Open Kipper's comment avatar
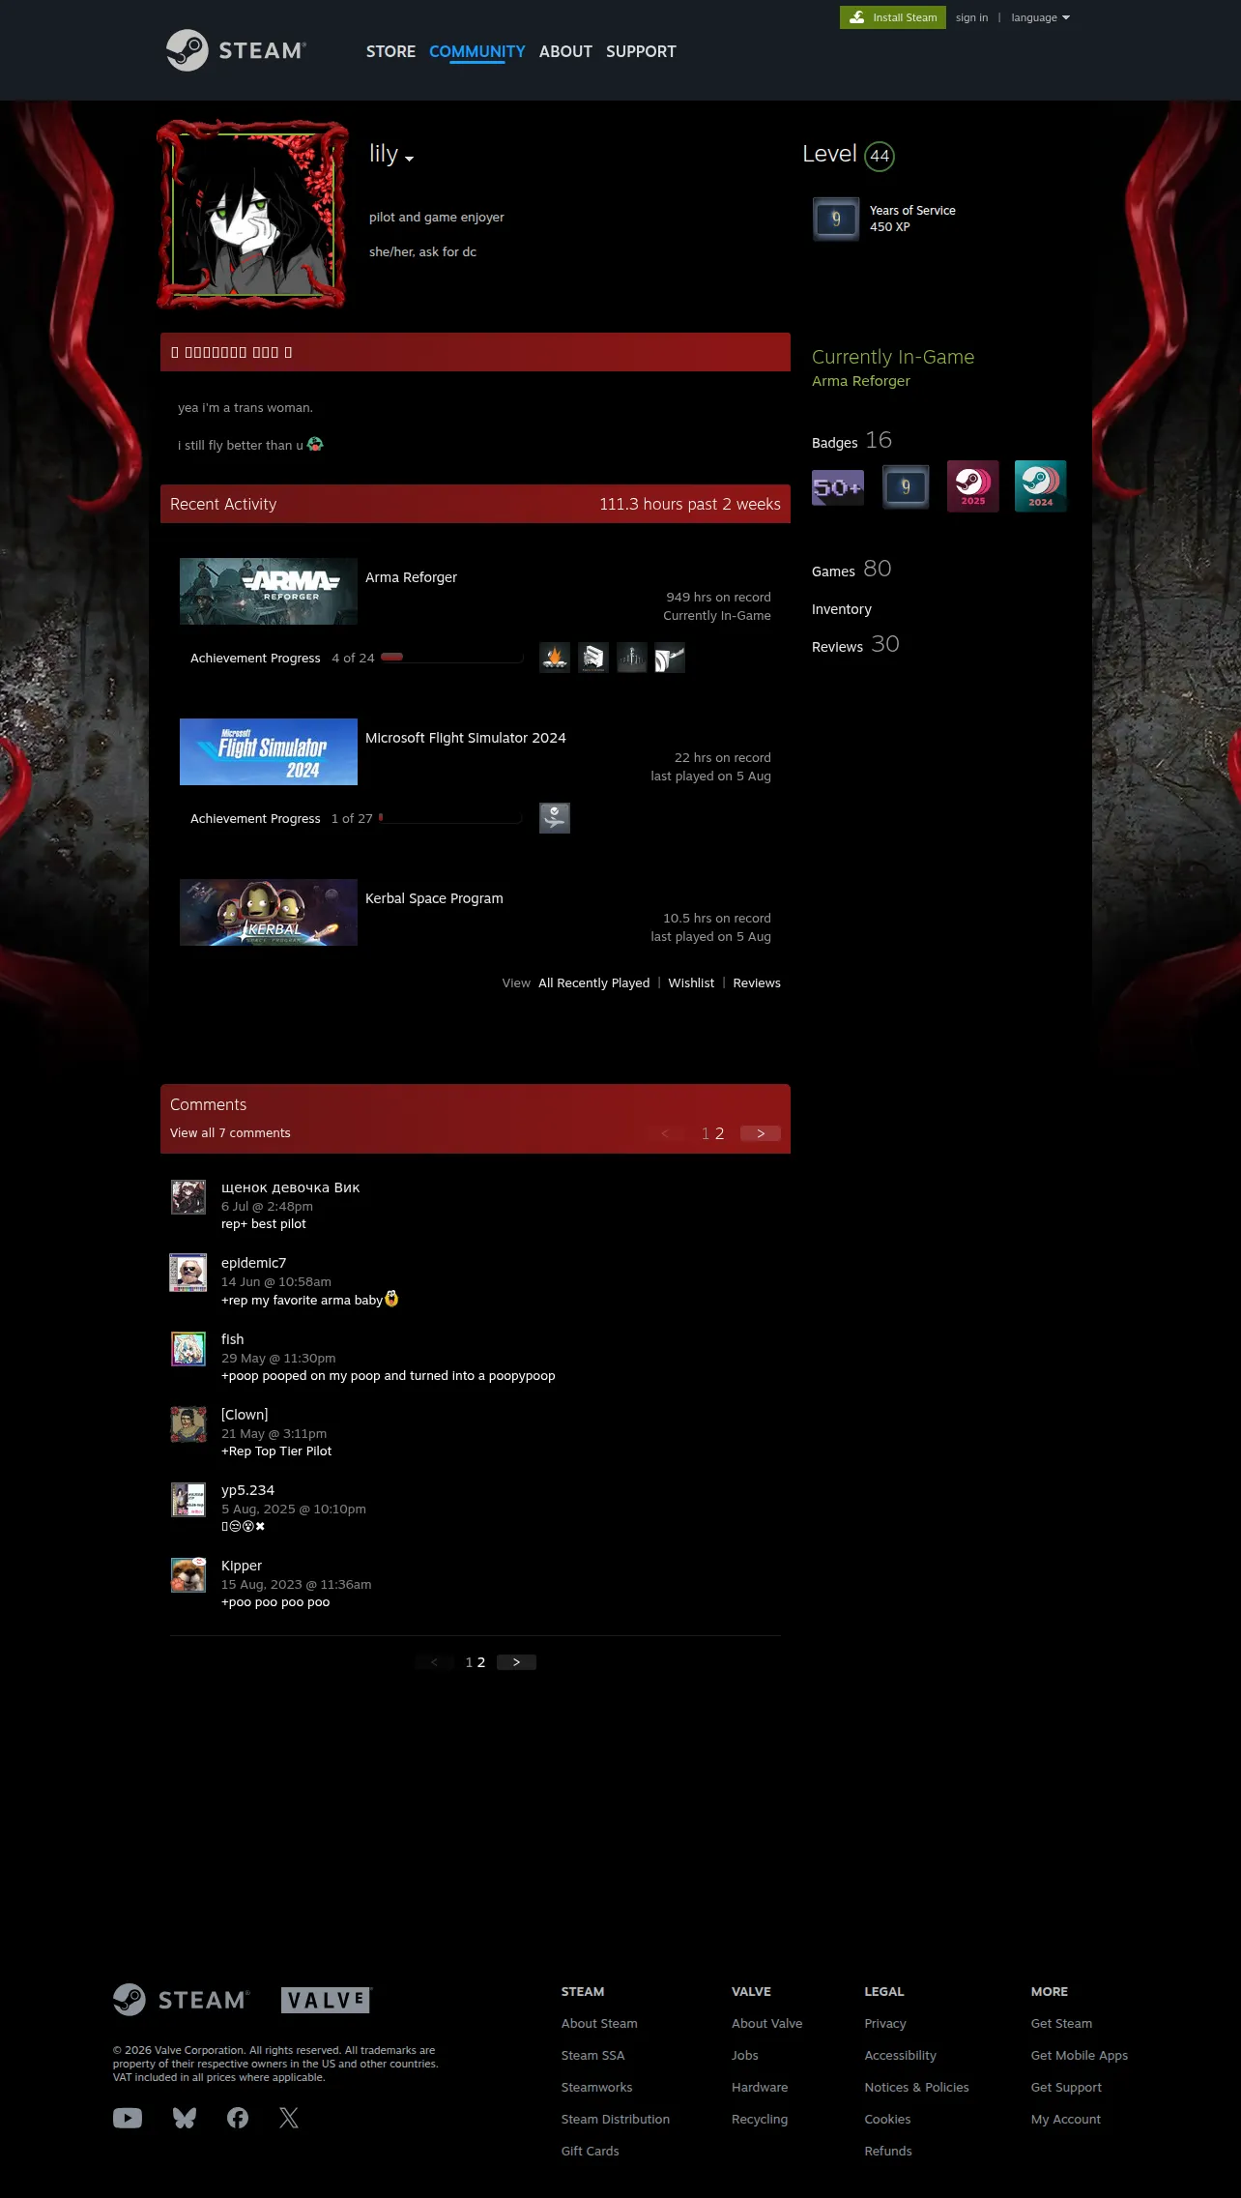This screenshot has height=2198, width=1241. [188, 1575]
